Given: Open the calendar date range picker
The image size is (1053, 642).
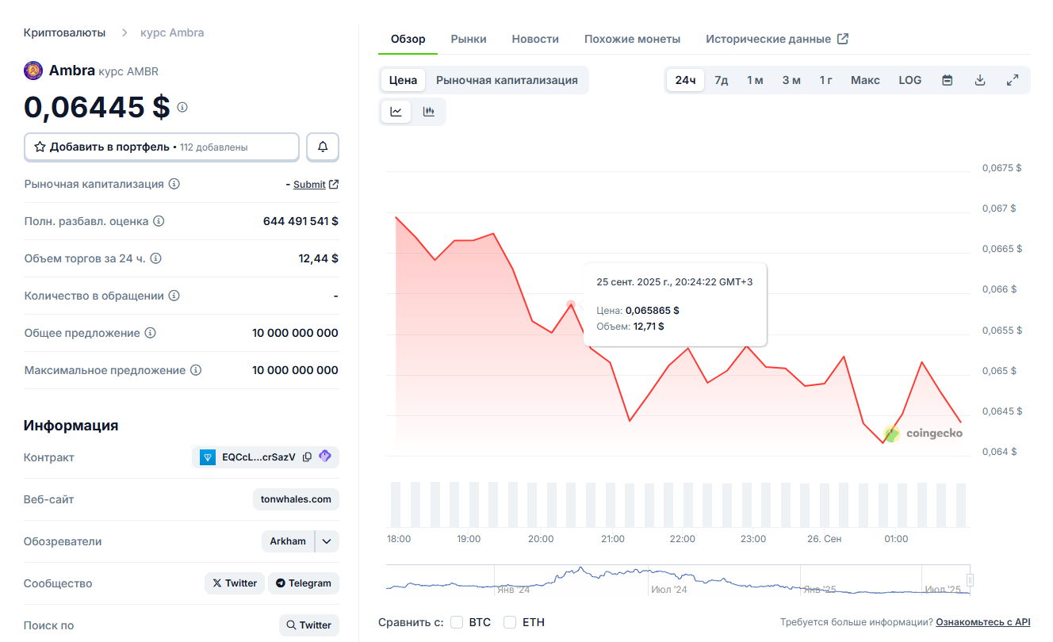Looking at the screenshot, I should (x=947, y=80).
